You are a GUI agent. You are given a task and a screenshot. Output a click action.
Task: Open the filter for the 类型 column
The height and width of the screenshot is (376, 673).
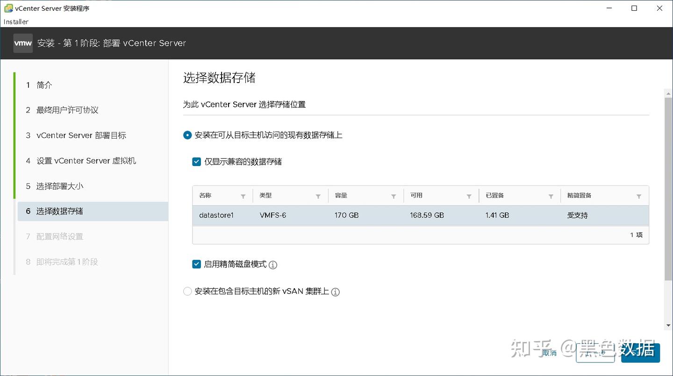click(x=318, y=196)
